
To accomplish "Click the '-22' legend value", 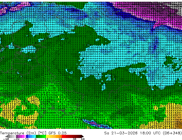I will 17,139.
